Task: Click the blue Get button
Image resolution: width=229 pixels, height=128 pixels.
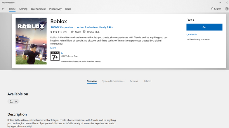Action: (x=204, y=27)
